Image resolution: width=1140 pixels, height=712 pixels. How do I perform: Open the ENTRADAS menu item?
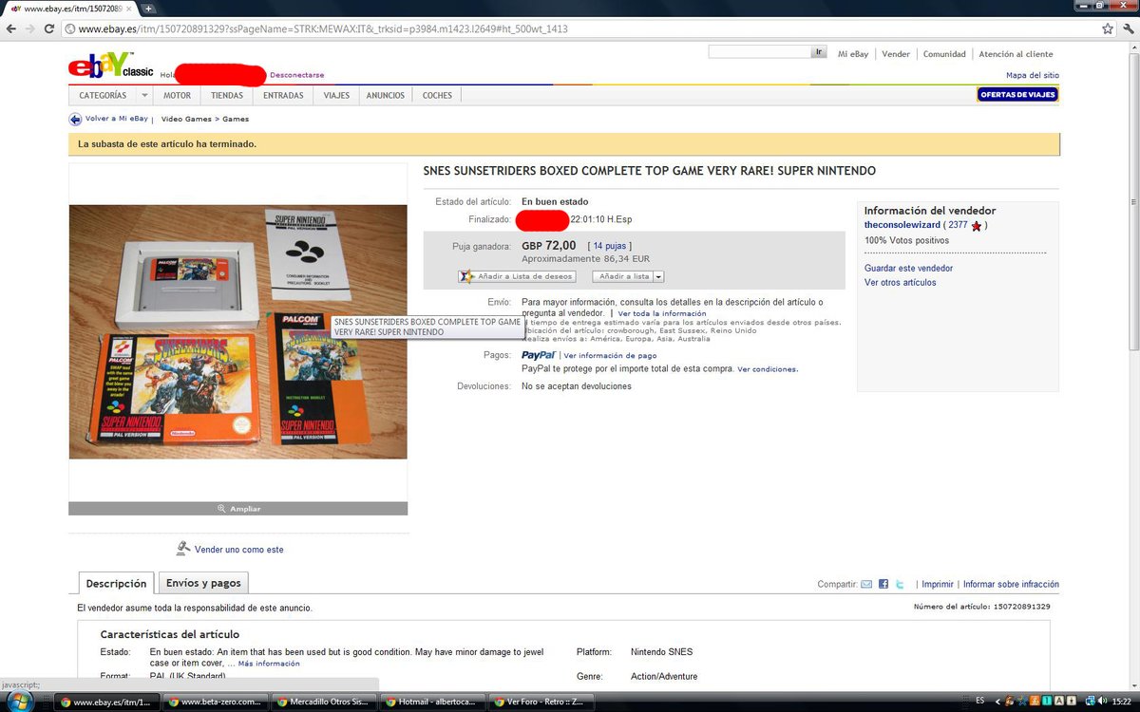(283, 96)
